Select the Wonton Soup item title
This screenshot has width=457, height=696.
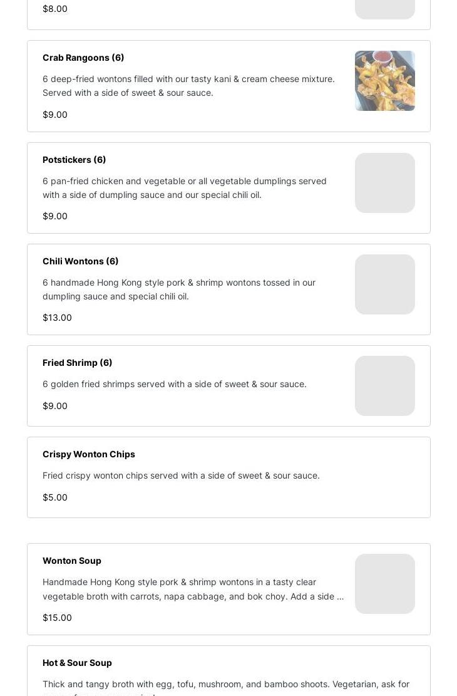pyautogui.click(x=71, y=561)
